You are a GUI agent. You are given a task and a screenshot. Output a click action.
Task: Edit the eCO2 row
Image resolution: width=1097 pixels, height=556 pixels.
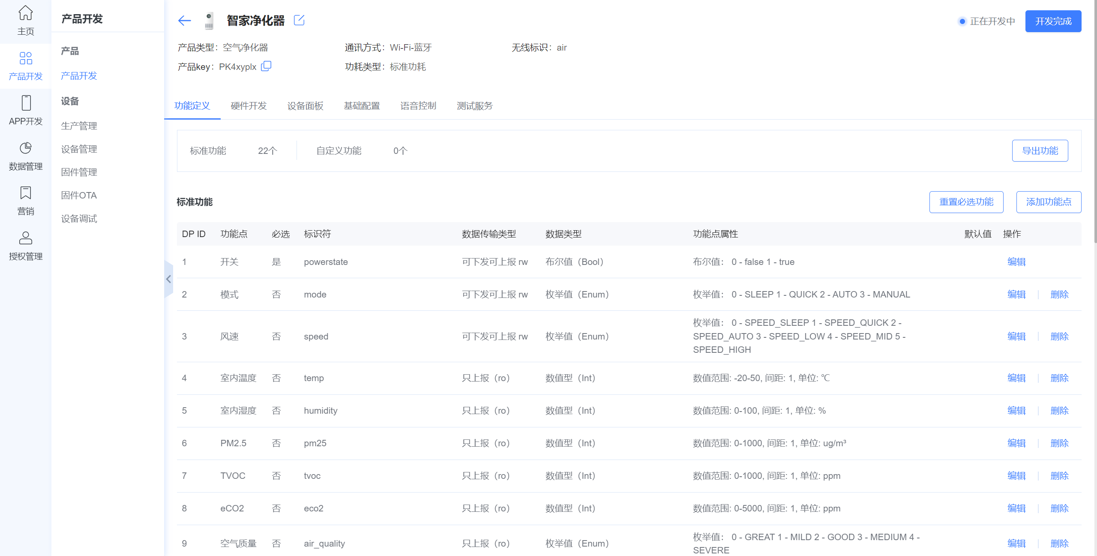point(1016,508)
